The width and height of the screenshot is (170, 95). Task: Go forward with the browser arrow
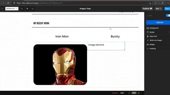pos(3,3)
